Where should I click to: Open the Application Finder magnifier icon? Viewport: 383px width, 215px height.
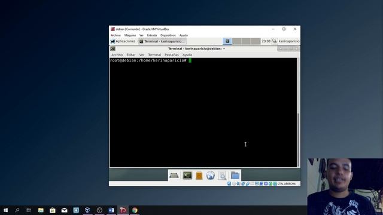[222, 176]
